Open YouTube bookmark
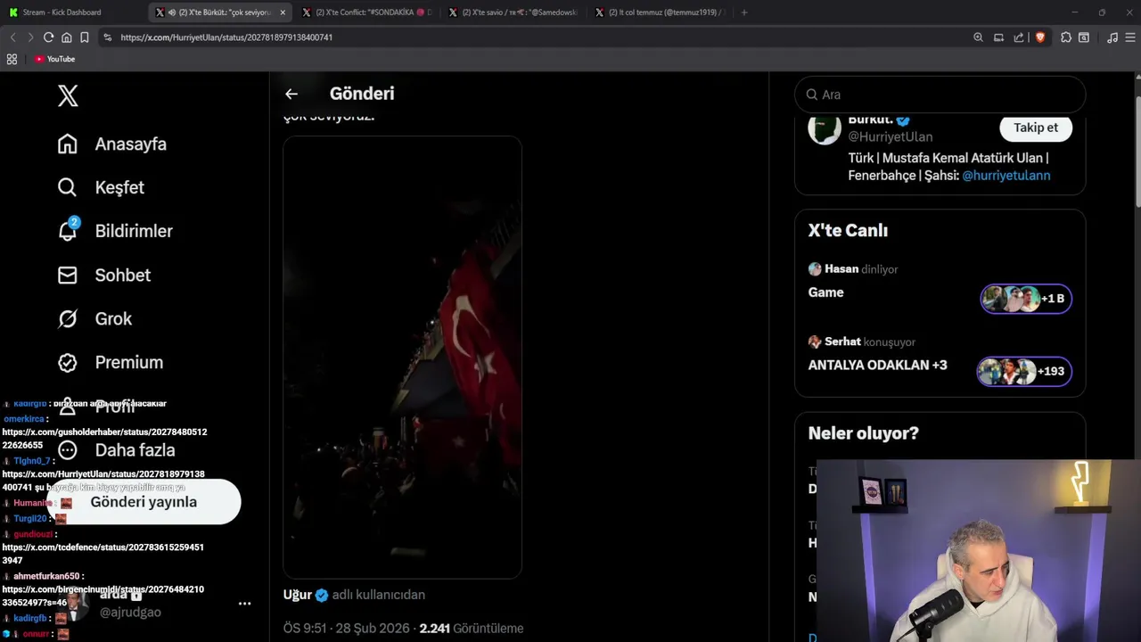 pos(54,59)
